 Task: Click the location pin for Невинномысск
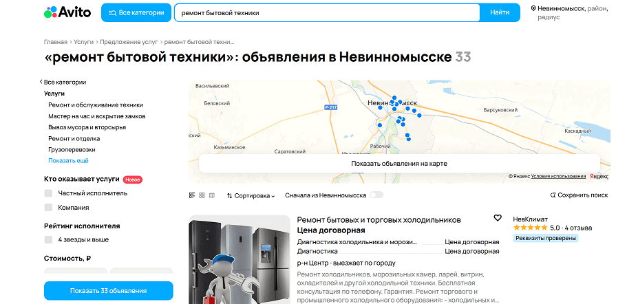point(533,8)
